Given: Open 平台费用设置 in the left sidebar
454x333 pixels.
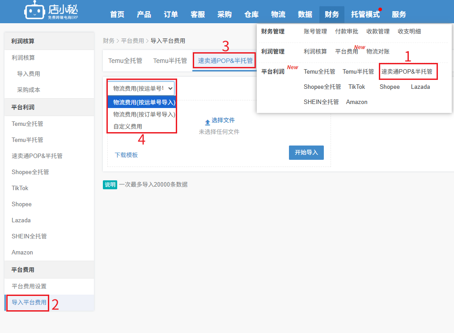Looking at the screenshot, I should coord(29,287).
